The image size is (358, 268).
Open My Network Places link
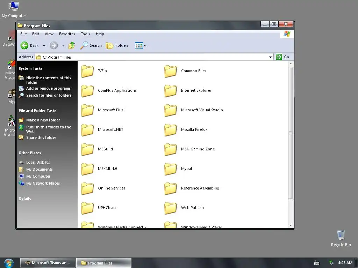coord(43,183)
